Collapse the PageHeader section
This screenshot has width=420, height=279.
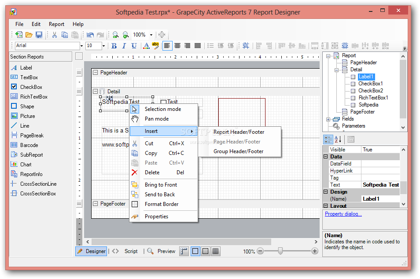click(96, 72)
